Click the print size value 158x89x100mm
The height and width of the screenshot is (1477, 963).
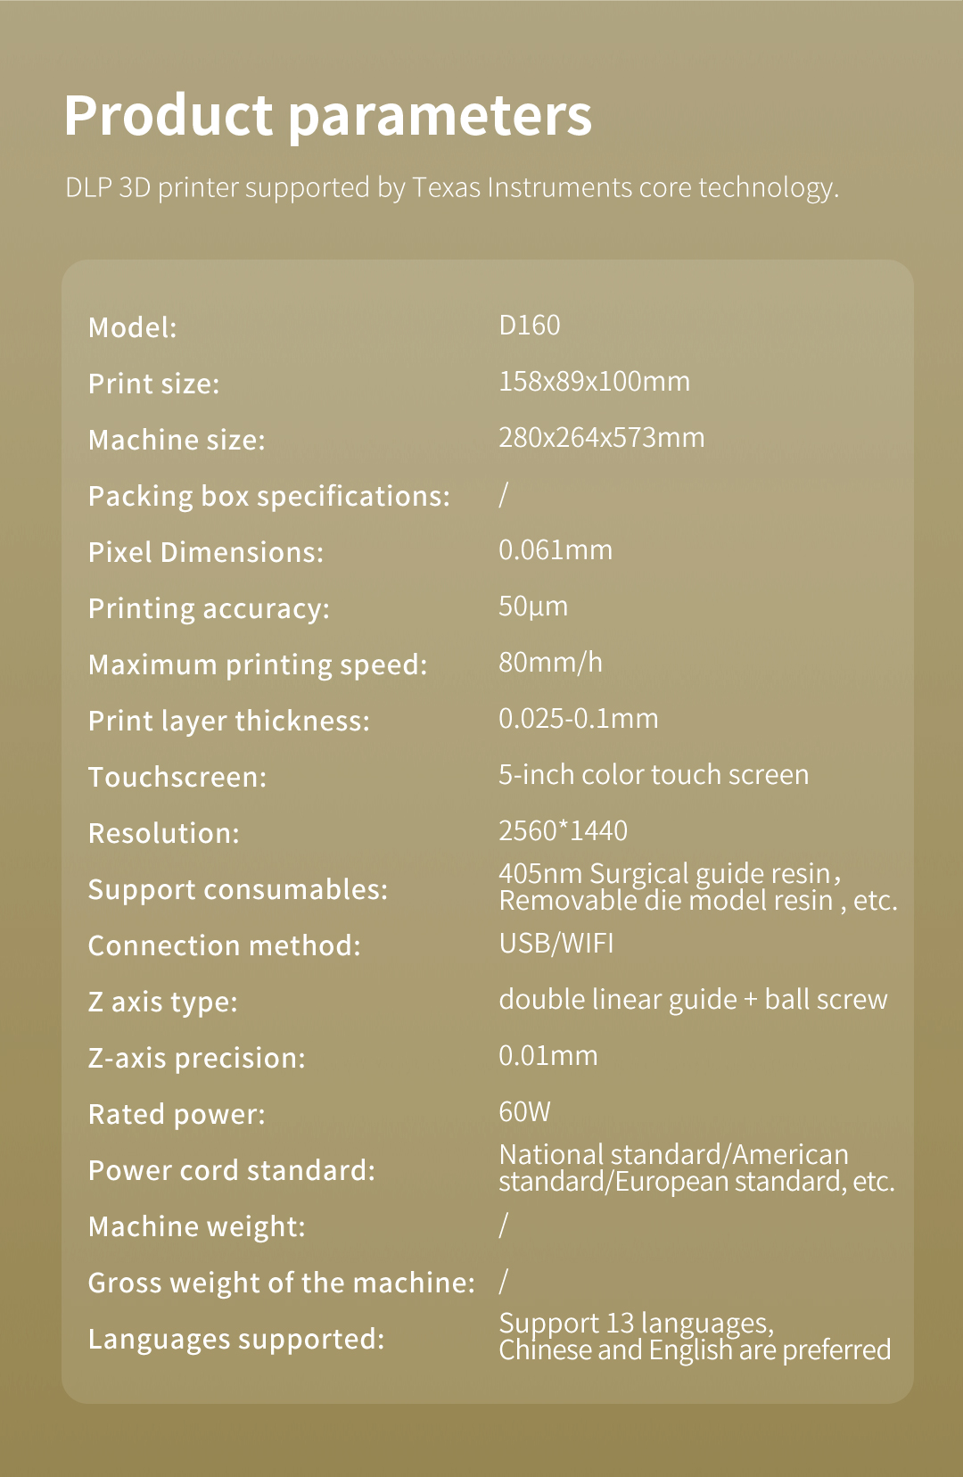coord(594,382)
